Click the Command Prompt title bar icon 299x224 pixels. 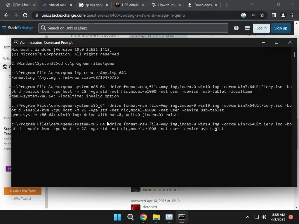point(16,43)
